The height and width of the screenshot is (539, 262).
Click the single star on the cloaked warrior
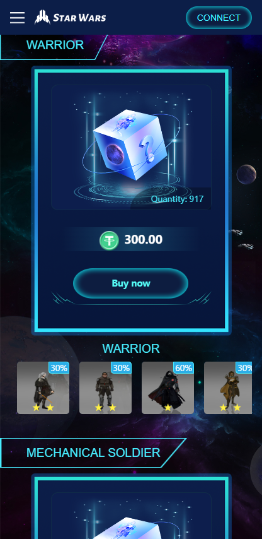click(168, 408)
